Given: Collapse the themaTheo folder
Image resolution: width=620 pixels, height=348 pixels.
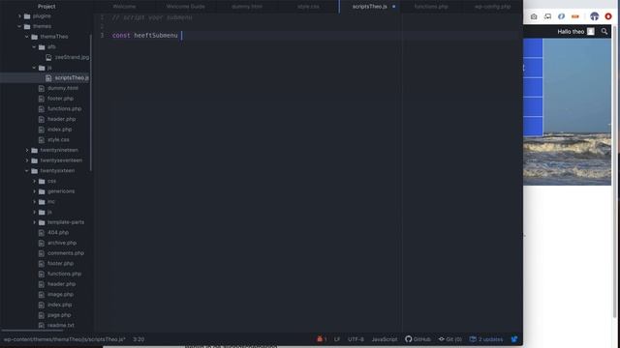Looking at the screenshot, I should coord(27,37).
